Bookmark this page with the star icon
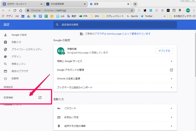Screen dimensions: 196x131 pos(132,10)
